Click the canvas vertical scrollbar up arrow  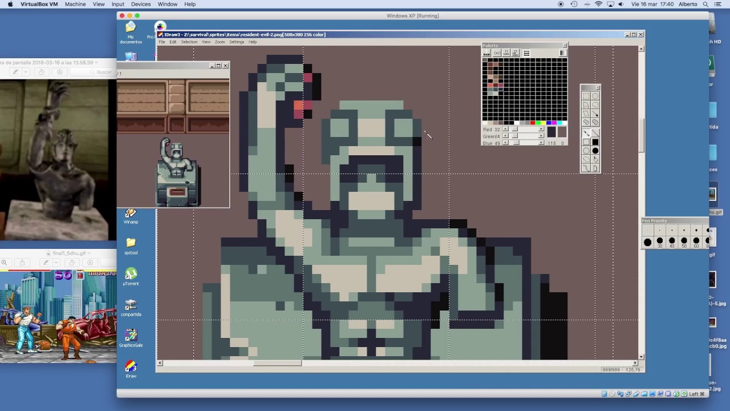pos(641,49)
